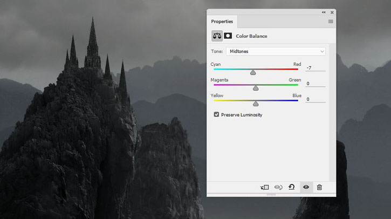Screen dimensions: 391x219
Task: Click the Magenta-Green slider handle
Action: click(x=256, y=88)
